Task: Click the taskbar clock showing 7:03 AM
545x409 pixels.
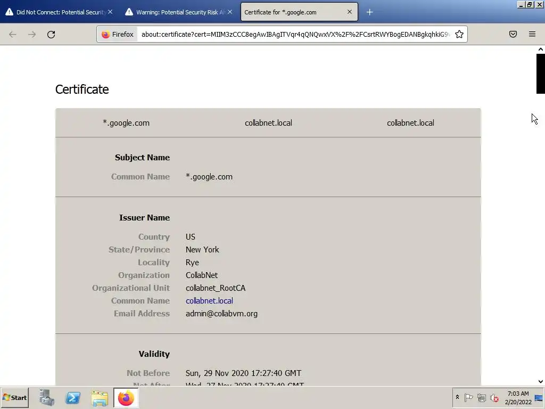Action: pyautogui.click(x=518, y=397)
